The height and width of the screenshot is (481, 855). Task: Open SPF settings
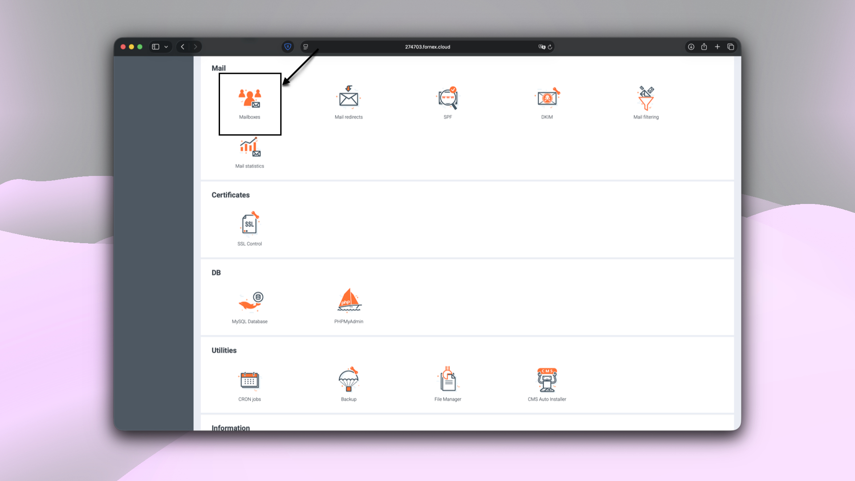448,102
